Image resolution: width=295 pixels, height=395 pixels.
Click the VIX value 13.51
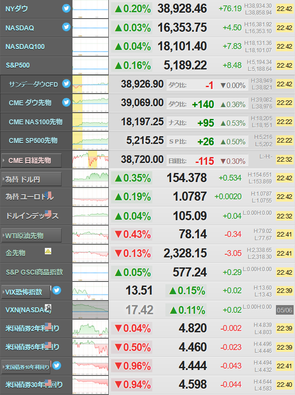[x=139, y=291]
